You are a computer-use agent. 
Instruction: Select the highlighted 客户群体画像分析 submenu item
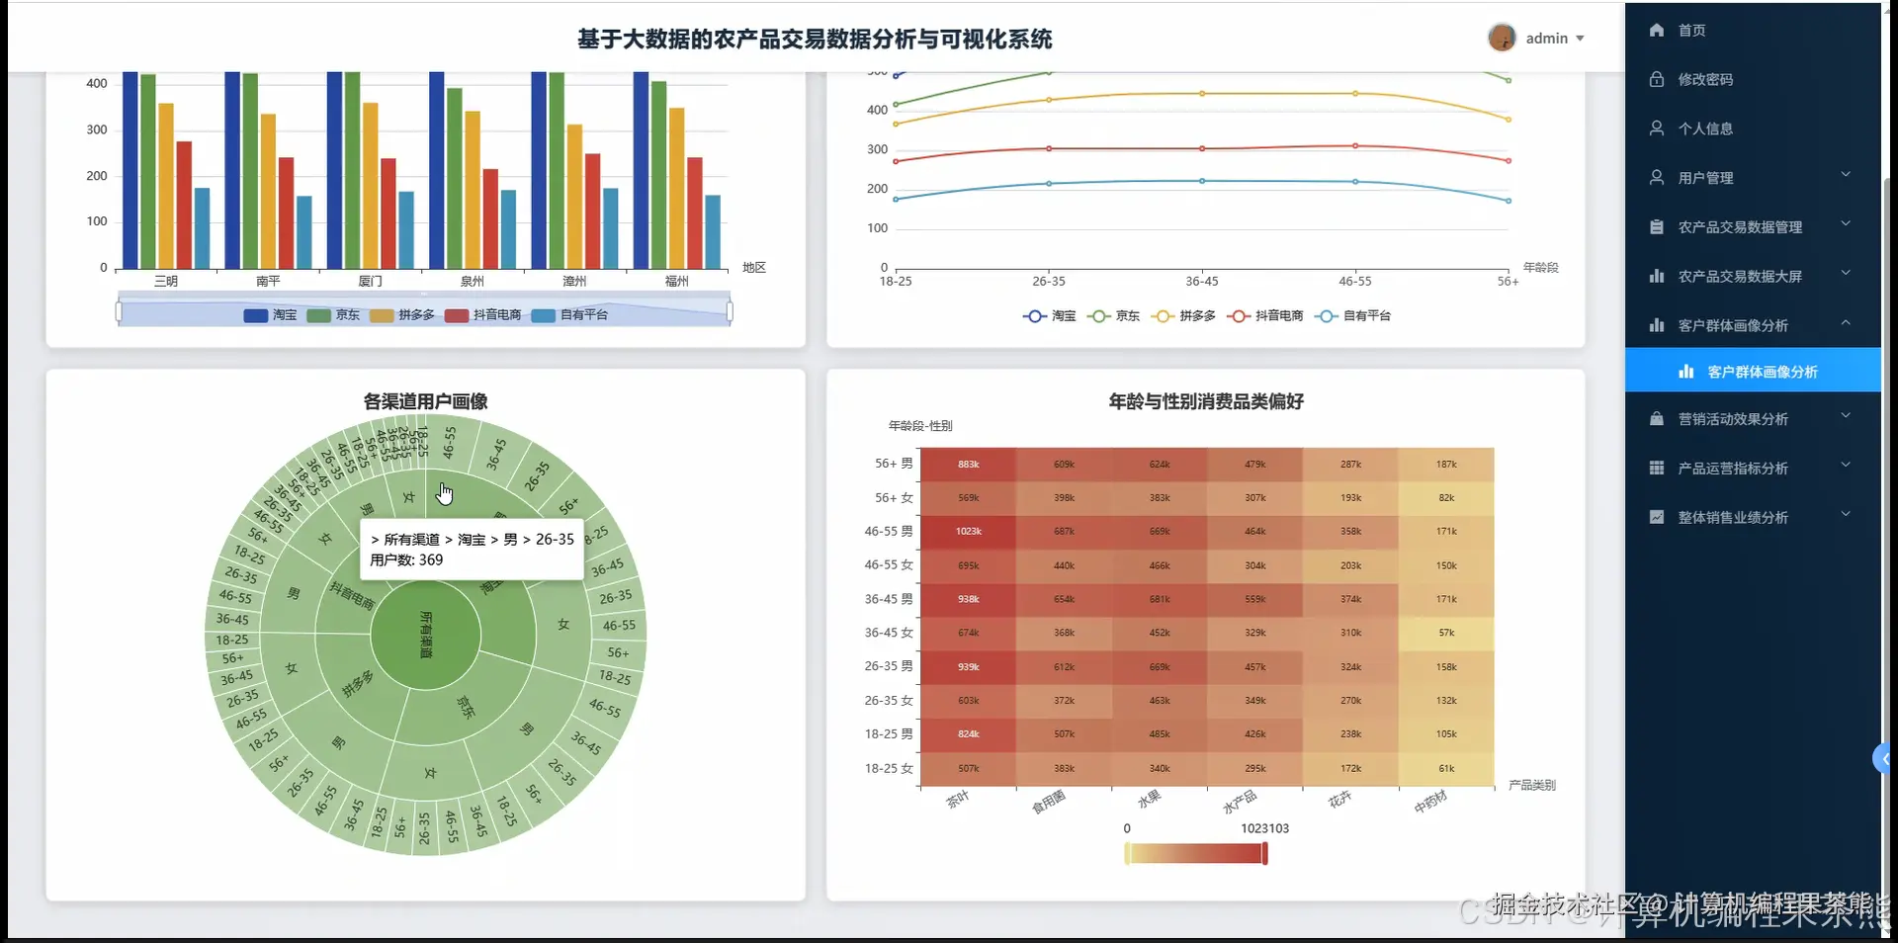[1753, 372]
